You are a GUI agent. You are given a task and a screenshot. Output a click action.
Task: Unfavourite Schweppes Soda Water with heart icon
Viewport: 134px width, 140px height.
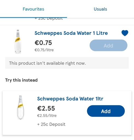coord(125,33)
